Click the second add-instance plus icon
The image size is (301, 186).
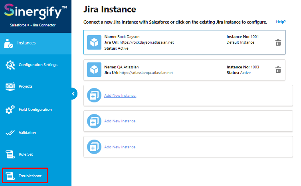94,121
